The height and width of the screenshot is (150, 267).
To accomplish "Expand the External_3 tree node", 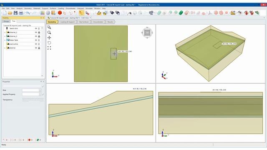I will coord(5,36).
